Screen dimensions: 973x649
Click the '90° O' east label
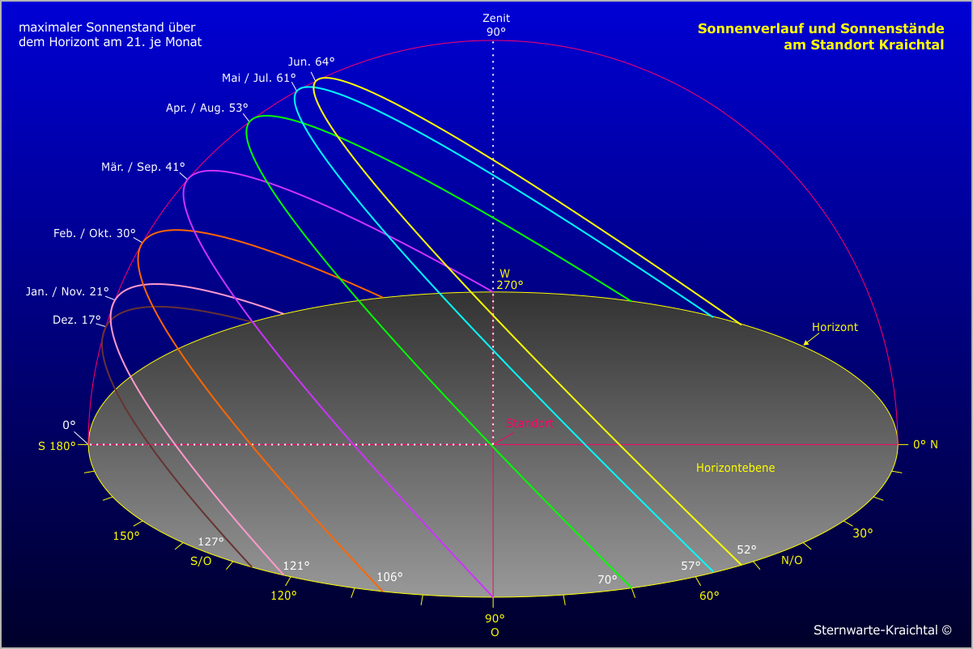(x=495, y=625)
